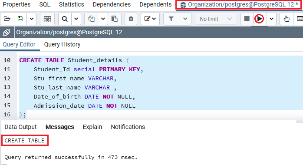Screen dimensions: 303x165
Task: Stop query with the square icon
Action: [247, 19]
